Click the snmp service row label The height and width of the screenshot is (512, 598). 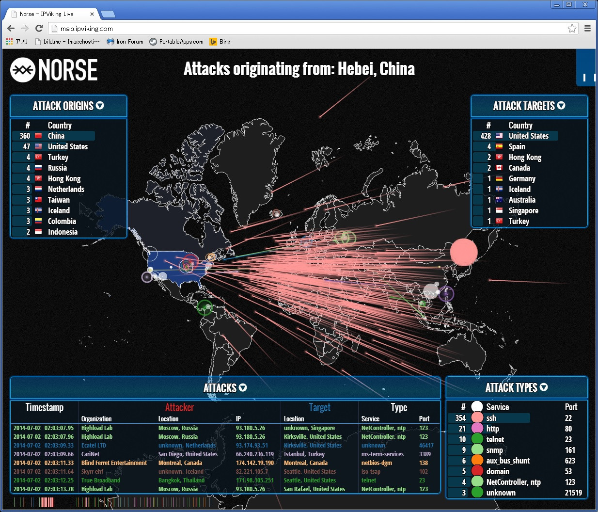pyautogui.click(x=495, y=450)
